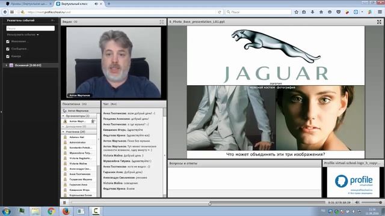Mute audio on the Виртуальный класс tab
The width and height of the screenshot is (385, 216).
[96, 4]
